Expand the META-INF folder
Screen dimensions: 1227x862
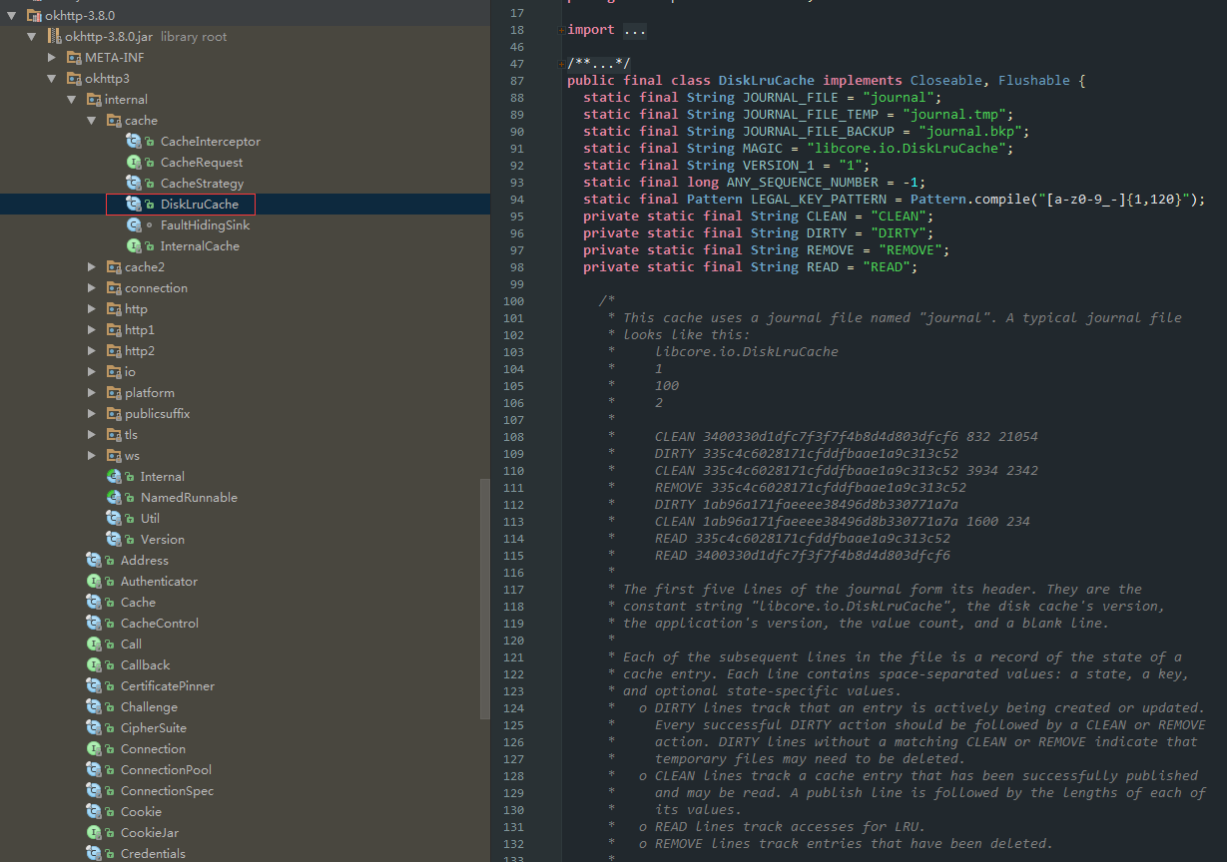pyautogui.click(x=52, y=58)
